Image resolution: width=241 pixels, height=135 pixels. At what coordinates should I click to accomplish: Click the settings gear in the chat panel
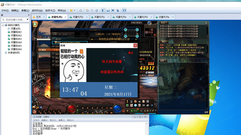click(x=206, y=23)
